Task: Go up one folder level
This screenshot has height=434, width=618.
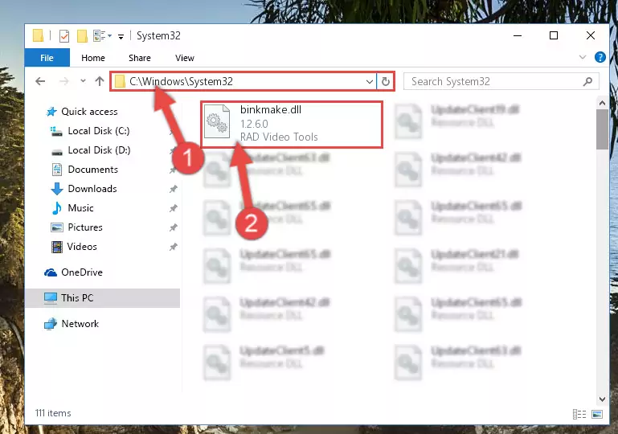Action: (x=100, y=81)
